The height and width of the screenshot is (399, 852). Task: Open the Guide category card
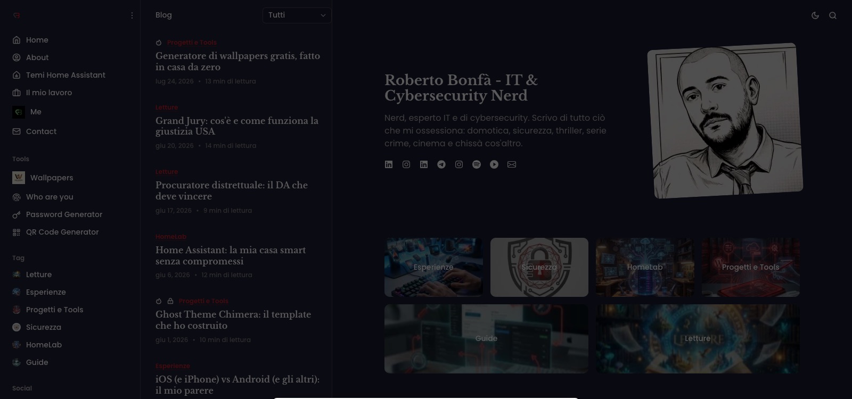(486, 338)
